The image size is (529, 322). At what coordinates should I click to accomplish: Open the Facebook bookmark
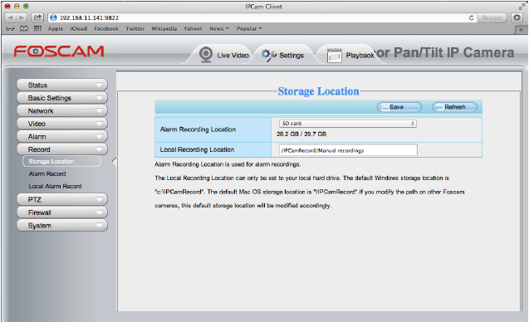106,29
